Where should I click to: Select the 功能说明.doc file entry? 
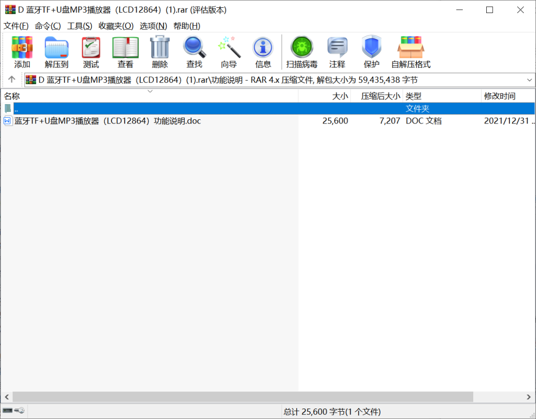tap(107, 121)
